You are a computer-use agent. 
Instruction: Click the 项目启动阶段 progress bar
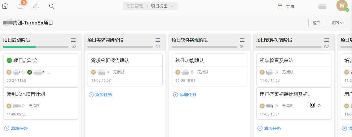click(x=35, y=47)
